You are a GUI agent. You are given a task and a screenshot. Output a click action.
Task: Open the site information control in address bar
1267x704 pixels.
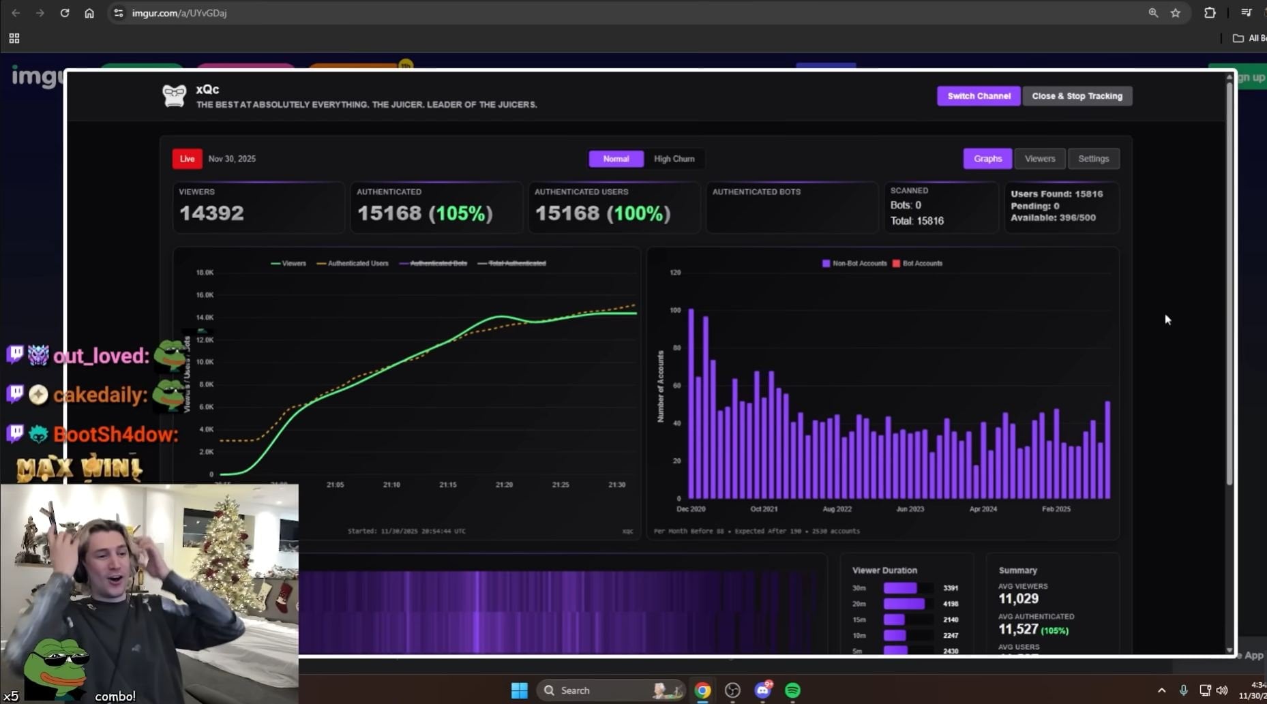[119, 13]
